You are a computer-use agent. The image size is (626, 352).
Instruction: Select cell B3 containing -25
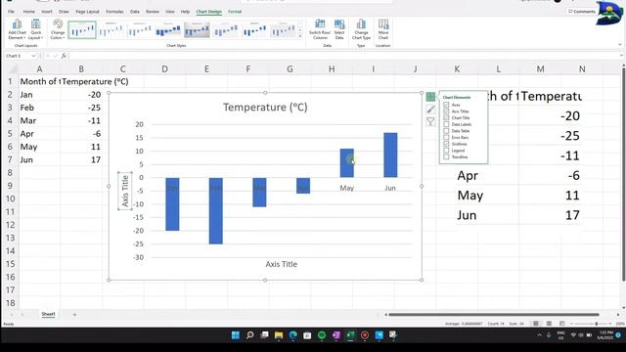pyautogui.click(x=81, y=108)
